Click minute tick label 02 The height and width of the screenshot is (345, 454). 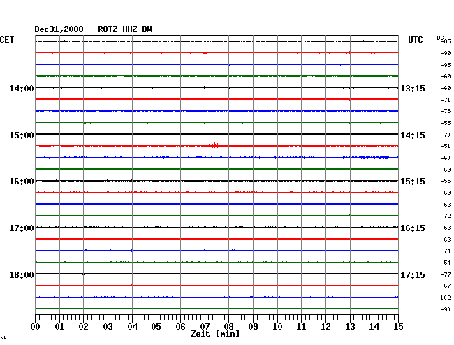pyautogui.click(x=83, y=326)
